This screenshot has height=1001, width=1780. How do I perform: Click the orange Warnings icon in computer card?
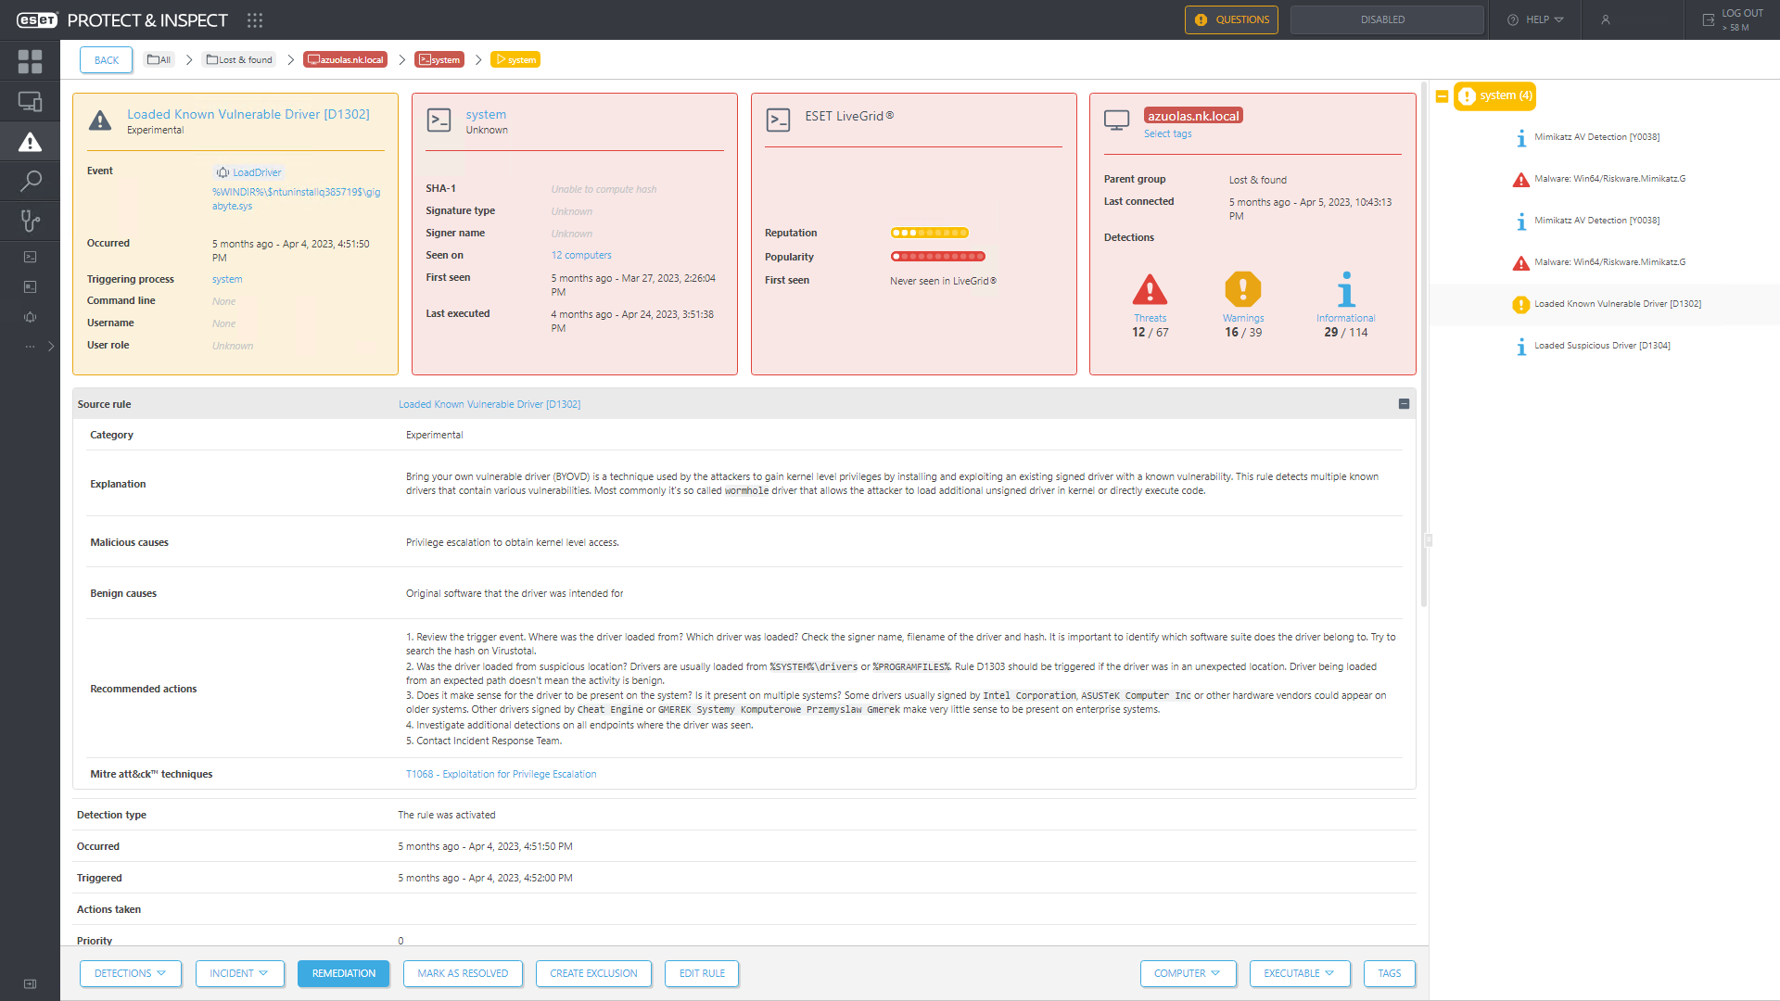(1242, 290)
